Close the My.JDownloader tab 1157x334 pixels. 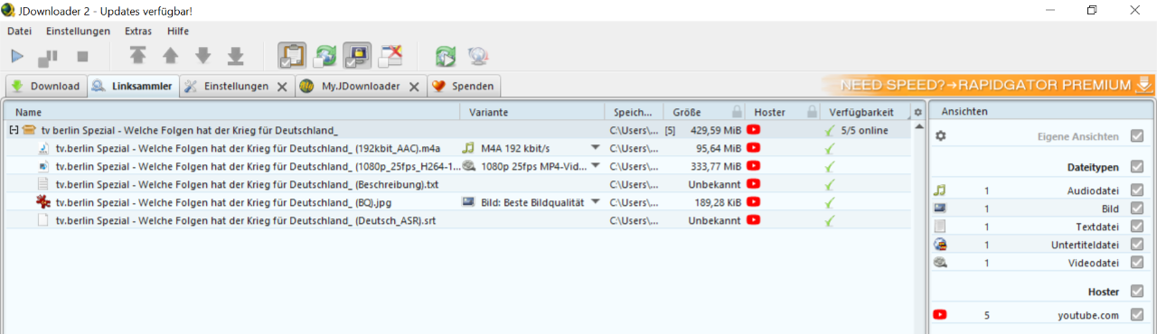414,87
